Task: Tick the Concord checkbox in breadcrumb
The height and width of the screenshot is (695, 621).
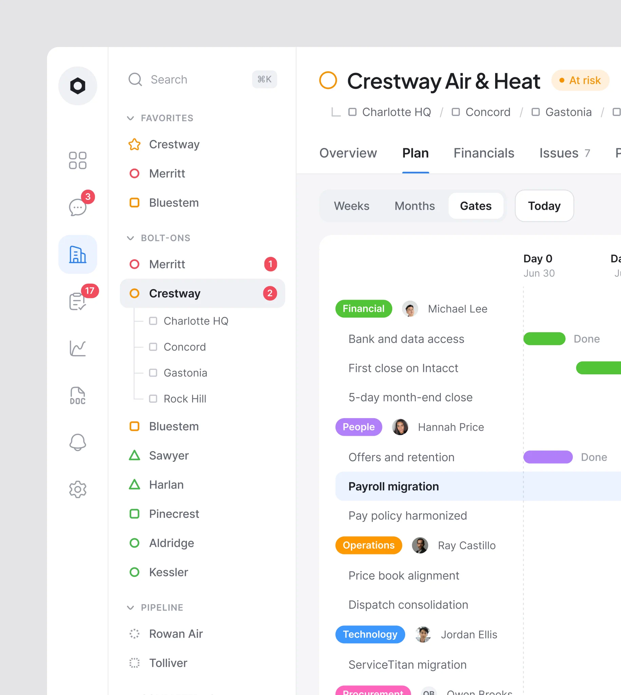Action: 456,112
